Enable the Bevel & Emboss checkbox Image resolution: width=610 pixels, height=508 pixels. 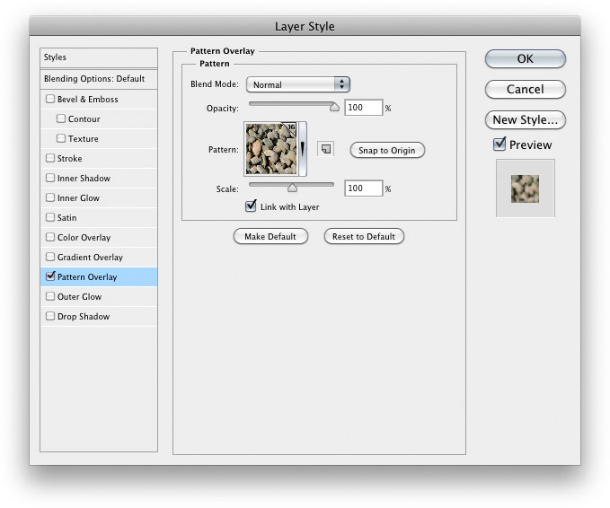tap(50, 99)
